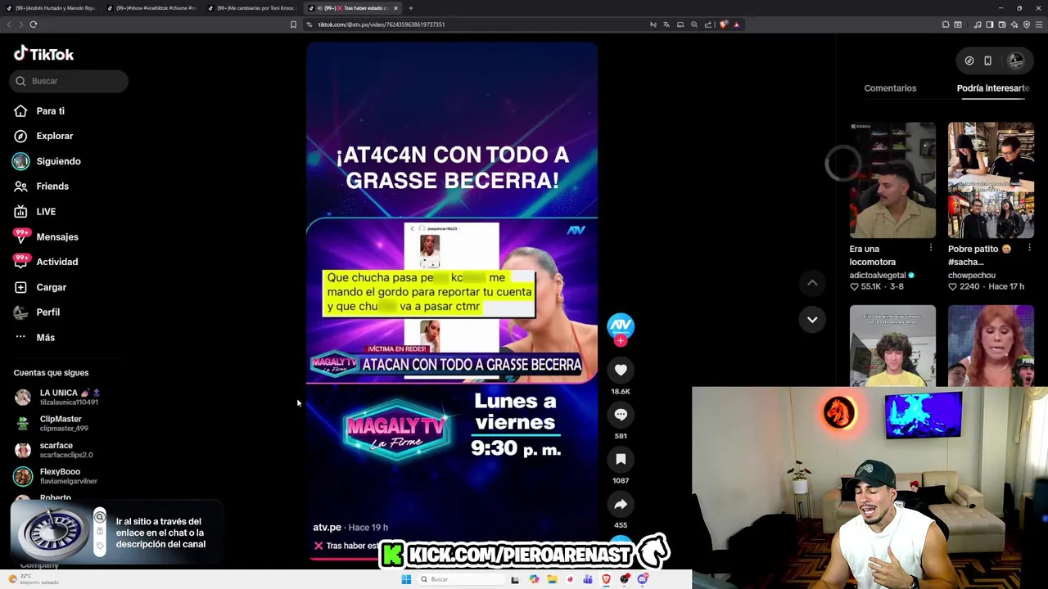Click the TikTok logo
This screenshot has width=1048, height=589.
click(43, 54)
